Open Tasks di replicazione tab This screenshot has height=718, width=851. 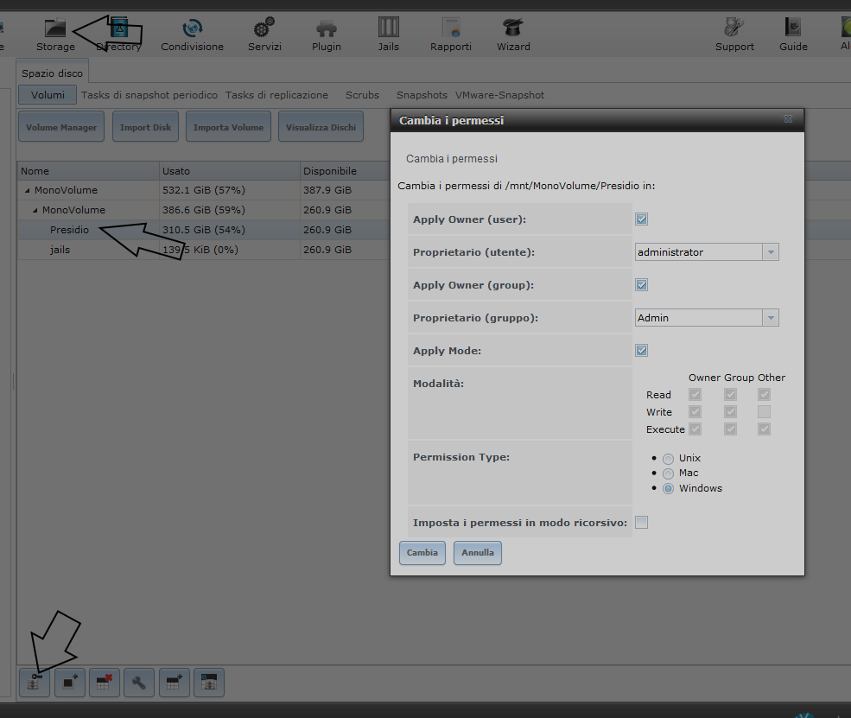point(276,95)
